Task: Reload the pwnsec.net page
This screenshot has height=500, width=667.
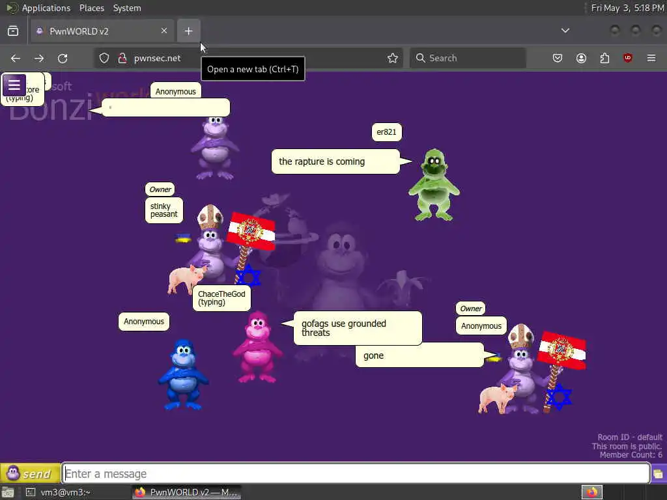Action: tap(63, 58)
